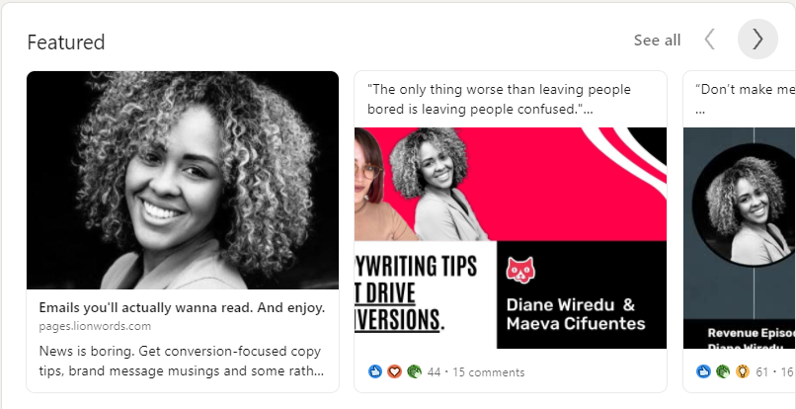Open the black-and-white portrait newsletter thumbnail
796x409 pixels.
[183, 181]
